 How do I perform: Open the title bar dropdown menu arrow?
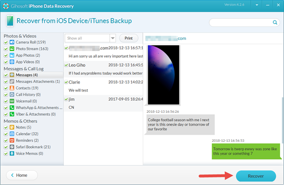[257, 5]
